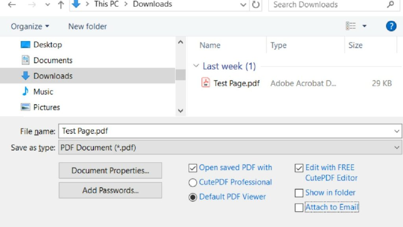Enable the Attach to Email option

[299, 207]
